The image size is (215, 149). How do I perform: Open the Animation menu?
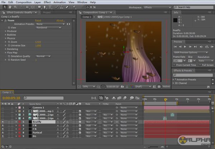[x=59, y=2]
